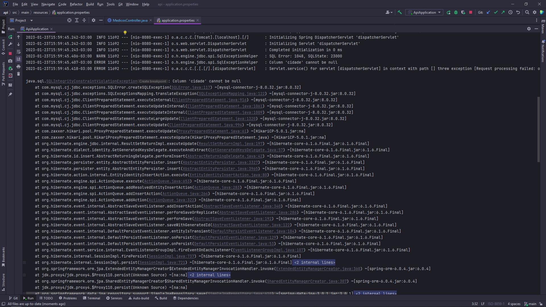Click fold marker beside SessionImpl.persist line

(x=24, y=262)
